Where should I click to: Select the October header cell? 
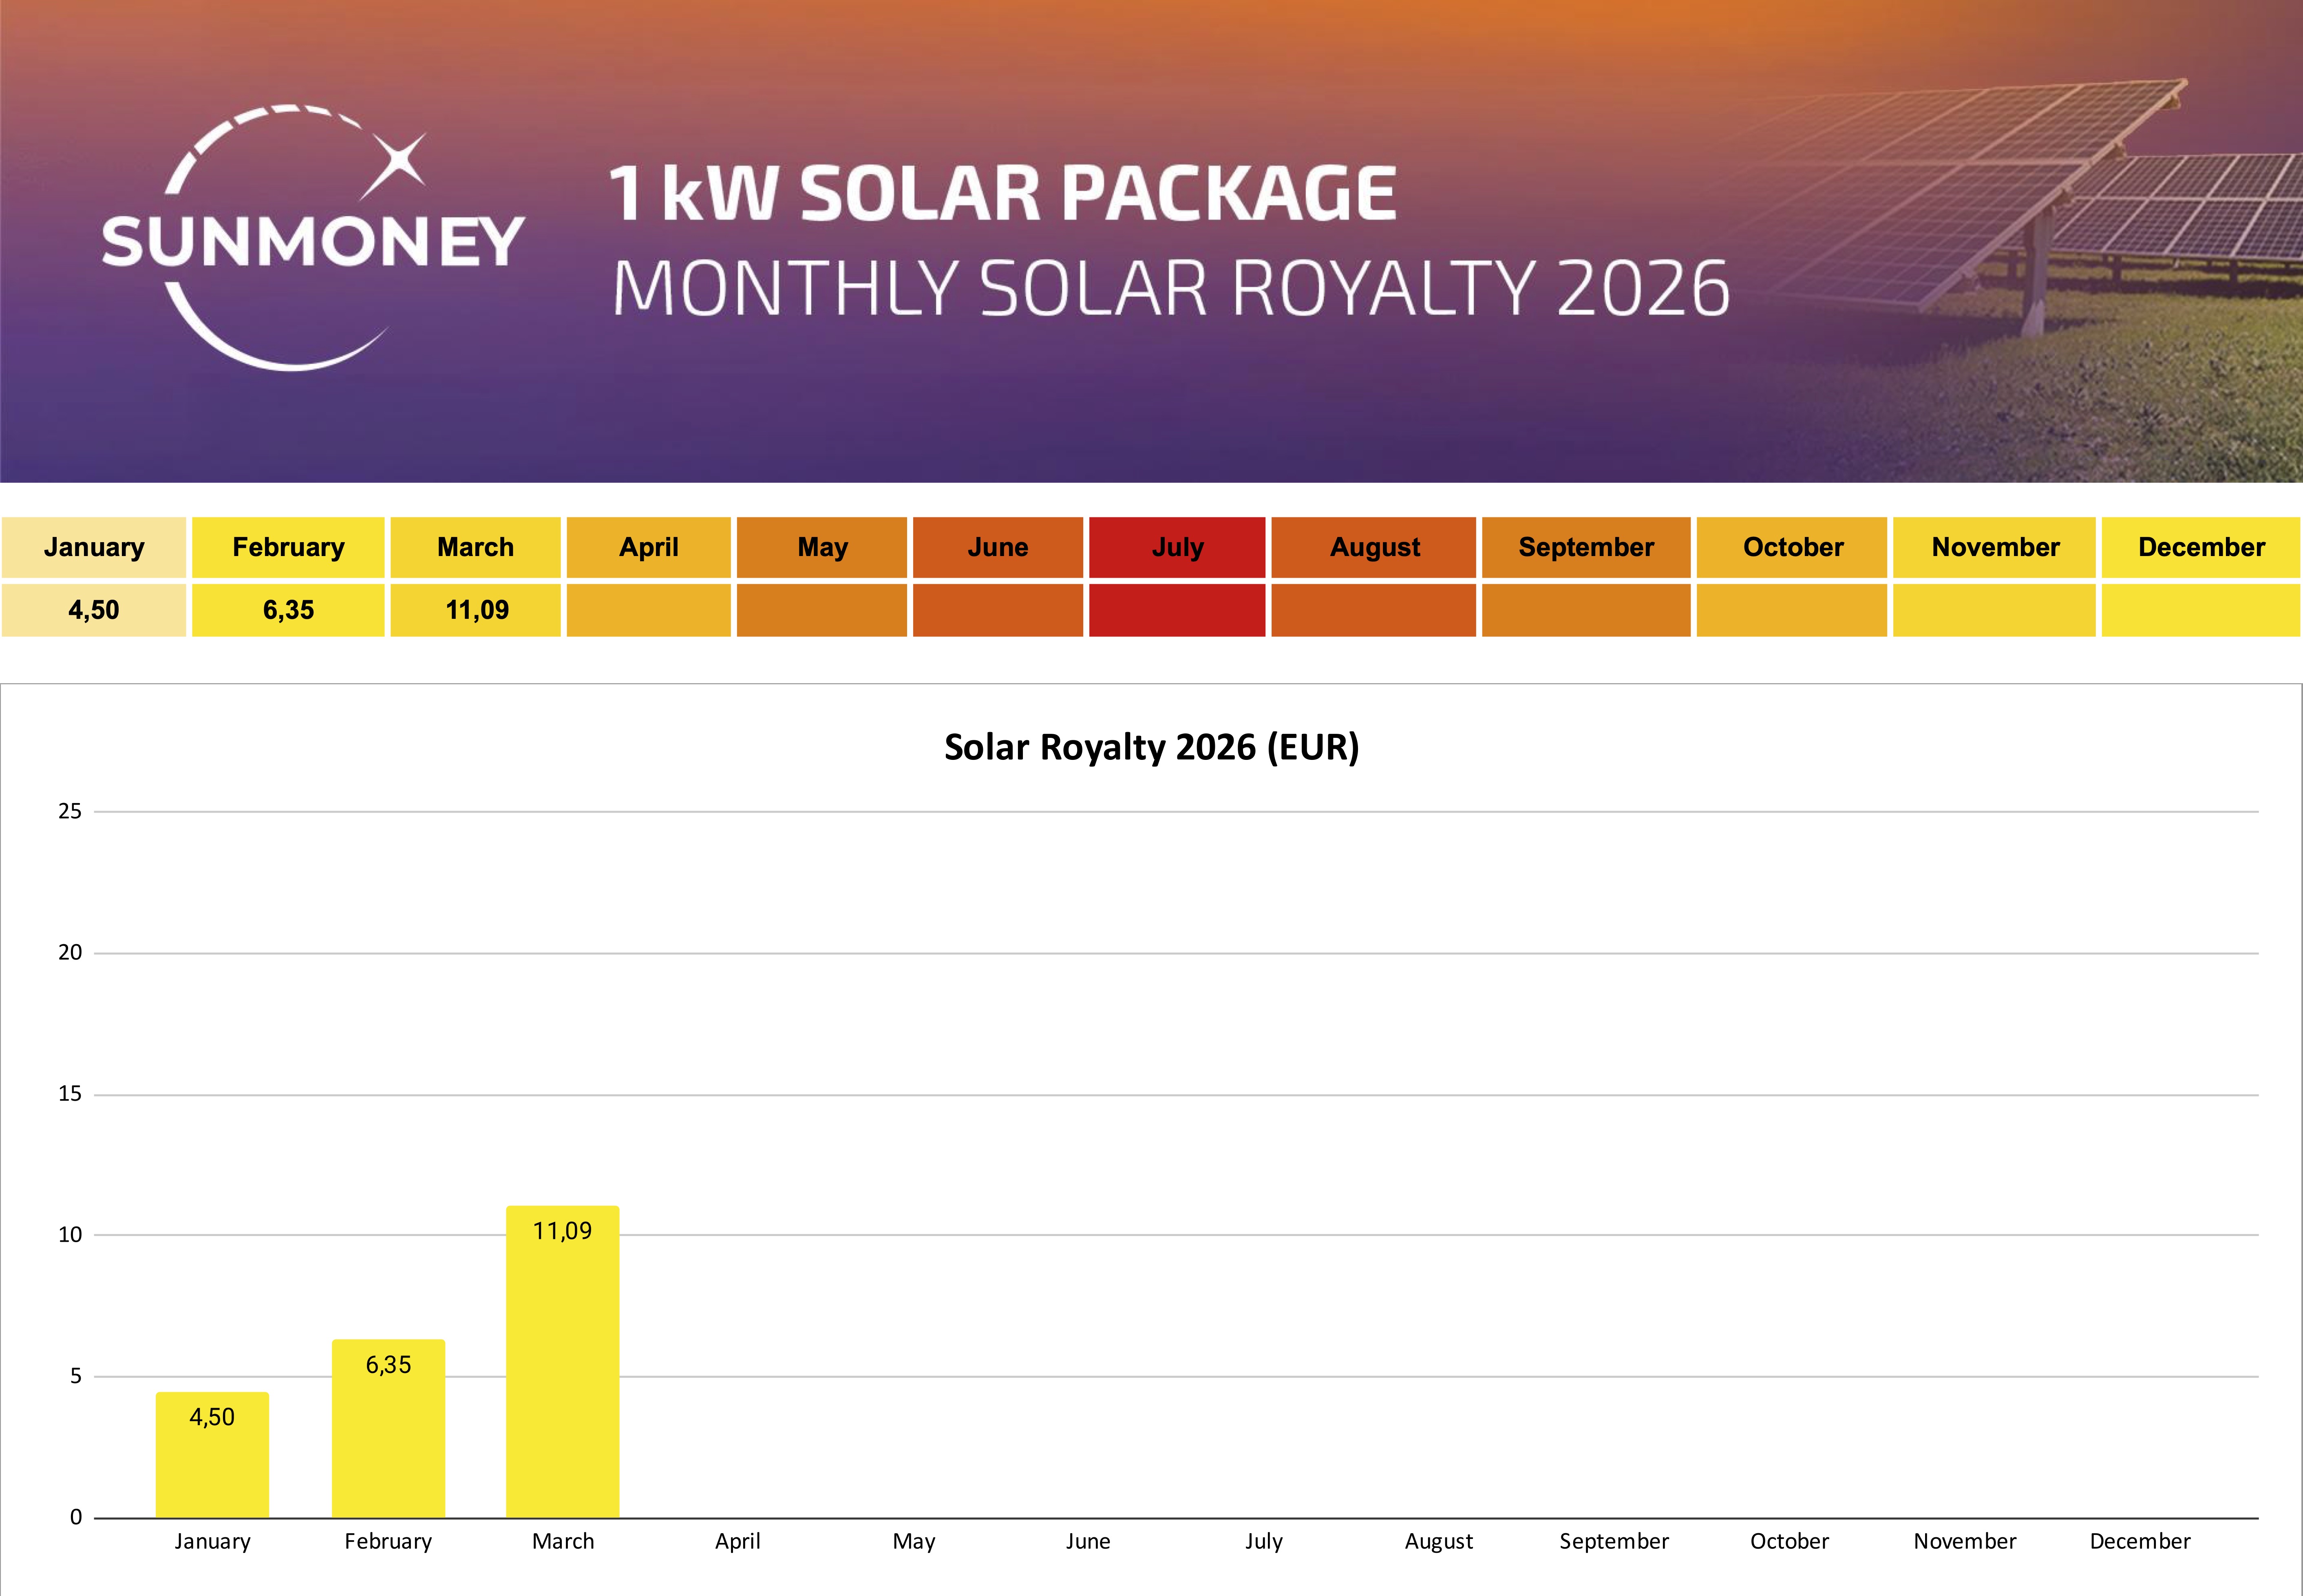1792,547
